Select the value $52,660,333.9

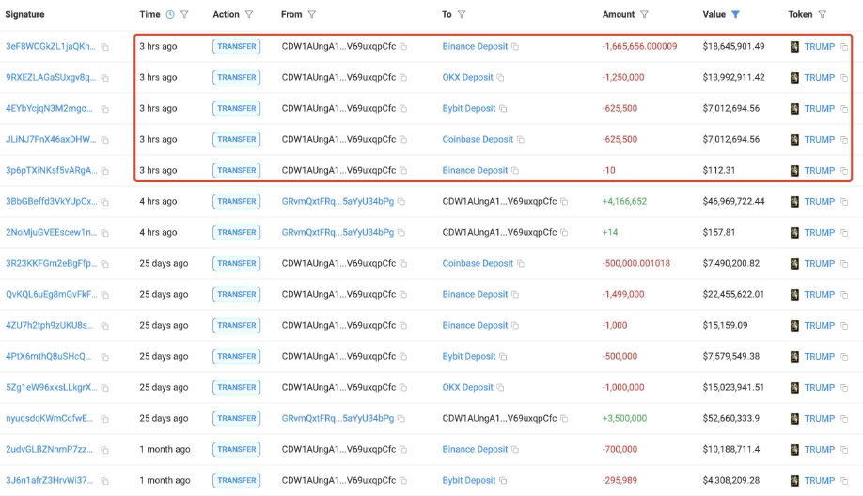pyautogui.click(x=730, y=418)
